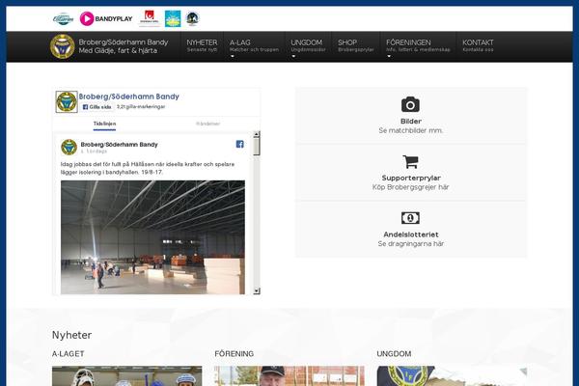This screenshot has height=386, width=579.
Task: Open the Bandyplay logo link
Action: [x=106, y=19]
